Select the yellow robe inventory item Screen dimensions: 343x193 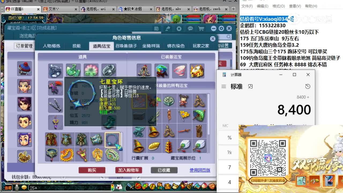97,155
